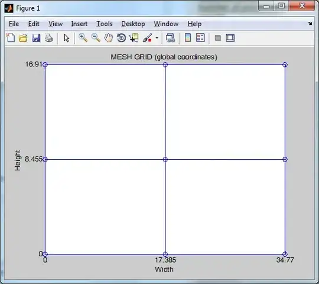Open the Brush color dropdown arrow
Image resolution: width=319 pixels, height=284 pixels.
(x=157, y=38)
